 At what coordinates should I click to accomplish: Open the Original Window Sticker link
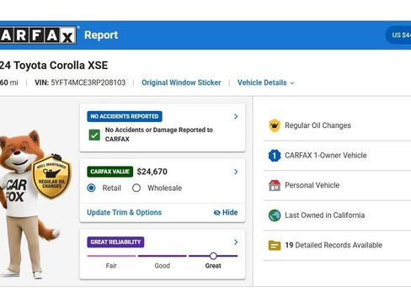tap(181, 82)
